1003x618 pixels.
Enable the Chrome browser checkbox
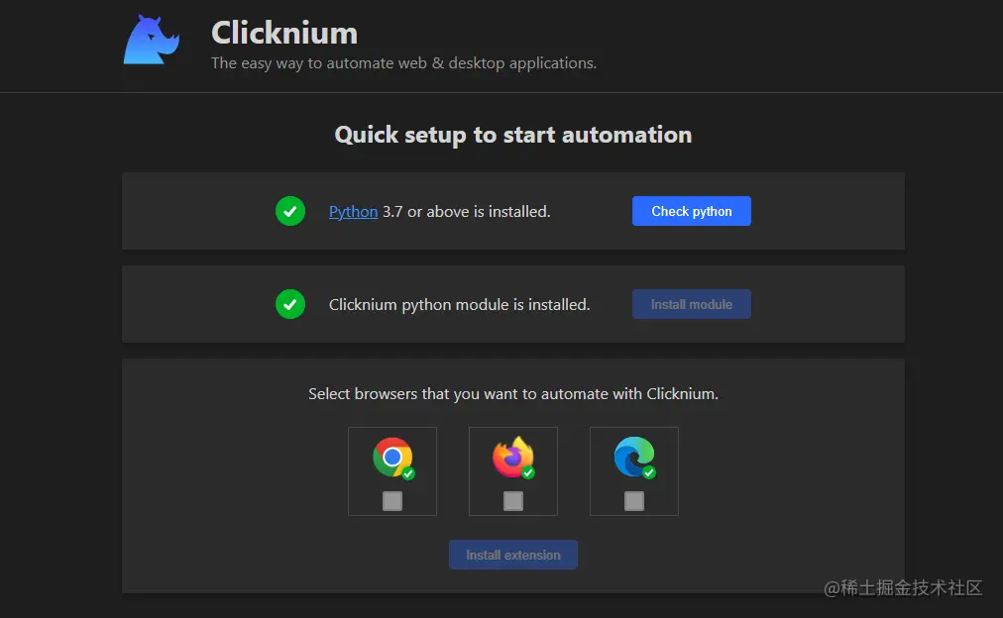click(x=392, y=501)
